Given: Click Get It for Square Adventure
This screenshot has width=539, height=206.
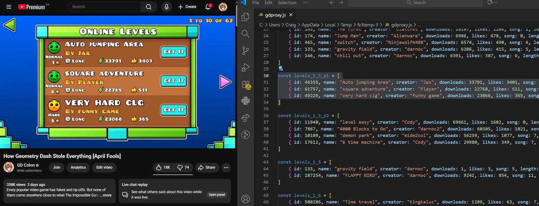Looking at the screenshot, I should (x=174, y=81).
